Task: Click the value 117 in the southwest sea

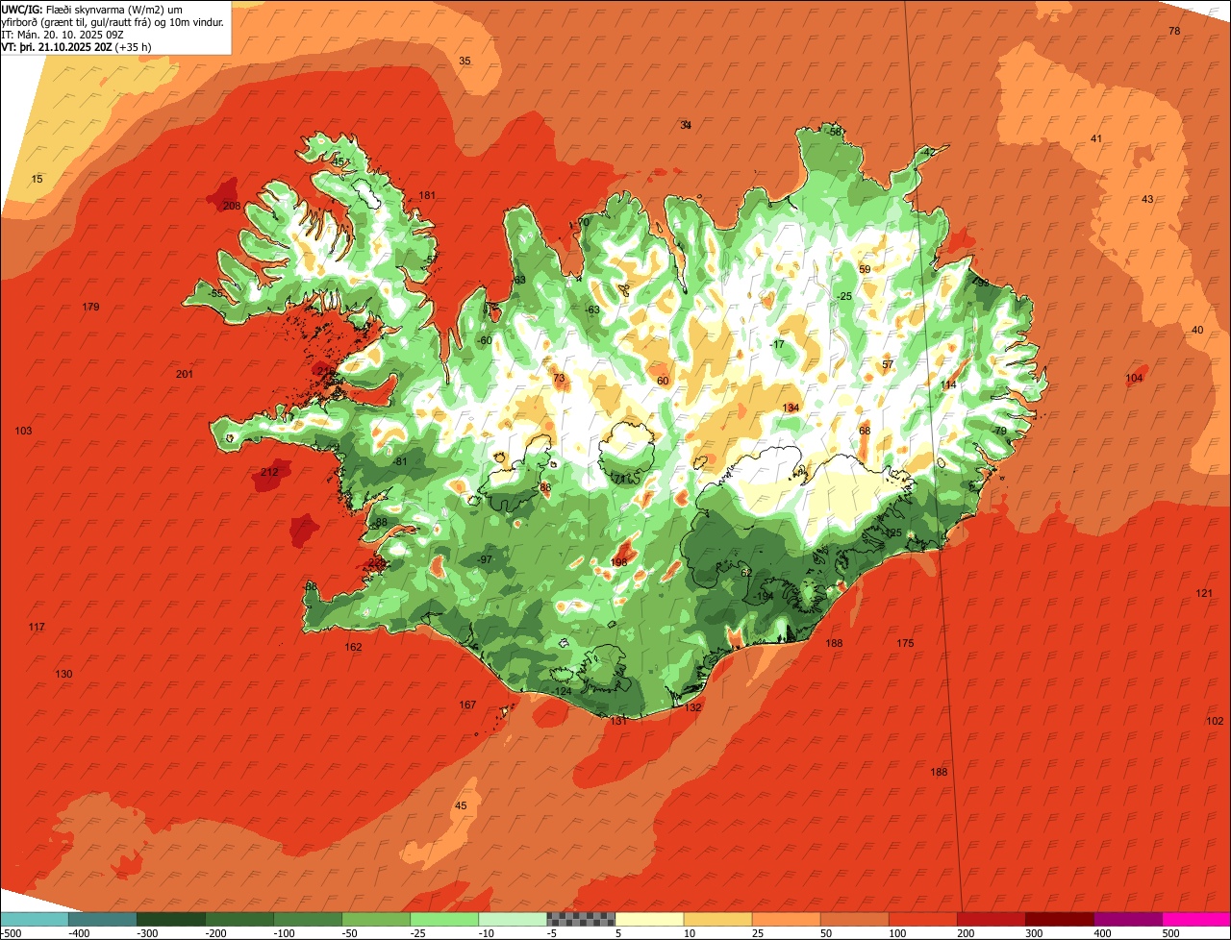Action: [37, 627]
